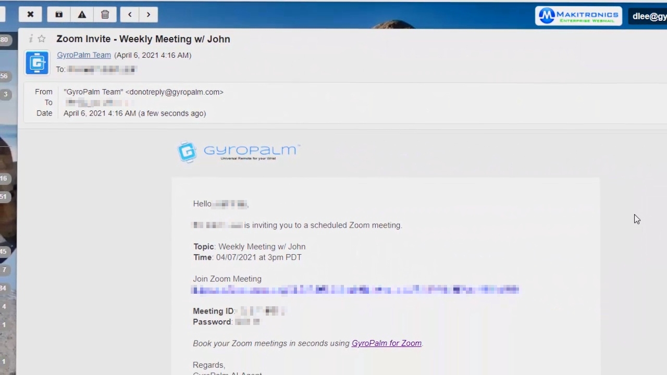Click the GyroPalm logo banner in email

pyautogui.click(x=239, y=152)
